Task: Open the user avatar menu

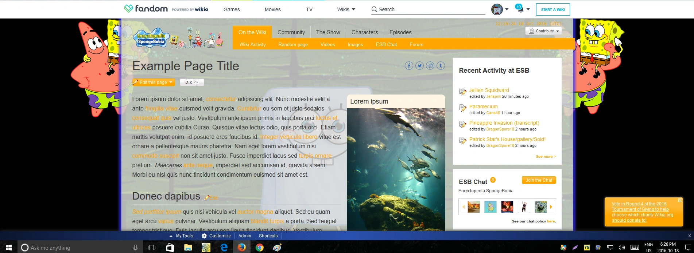Action: (x=497, y=9)
